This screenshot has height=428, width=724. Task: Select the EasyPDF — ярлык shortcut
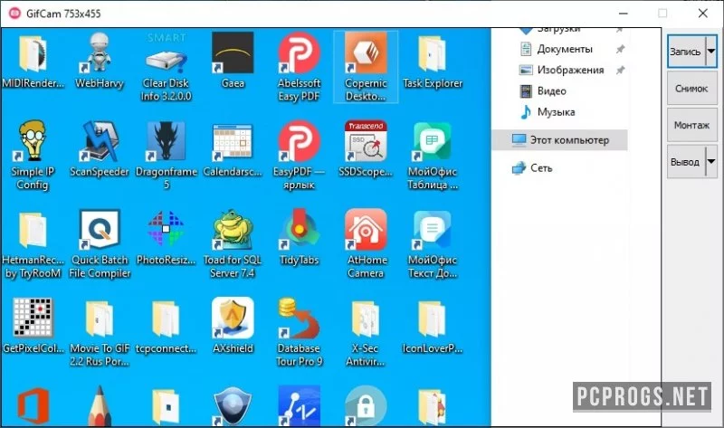point(300,156)
